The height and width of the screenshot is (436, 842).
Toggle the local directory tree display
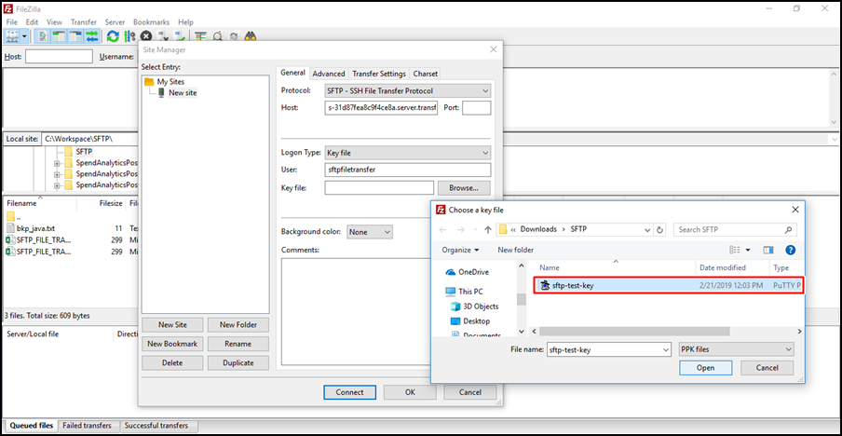point(59,36)
